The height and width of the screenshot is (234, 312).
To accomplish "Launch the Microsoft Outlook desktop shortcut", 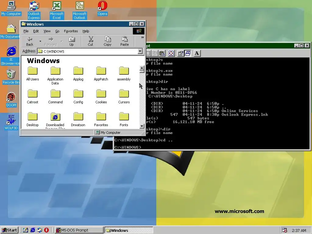I will point(80,10).
